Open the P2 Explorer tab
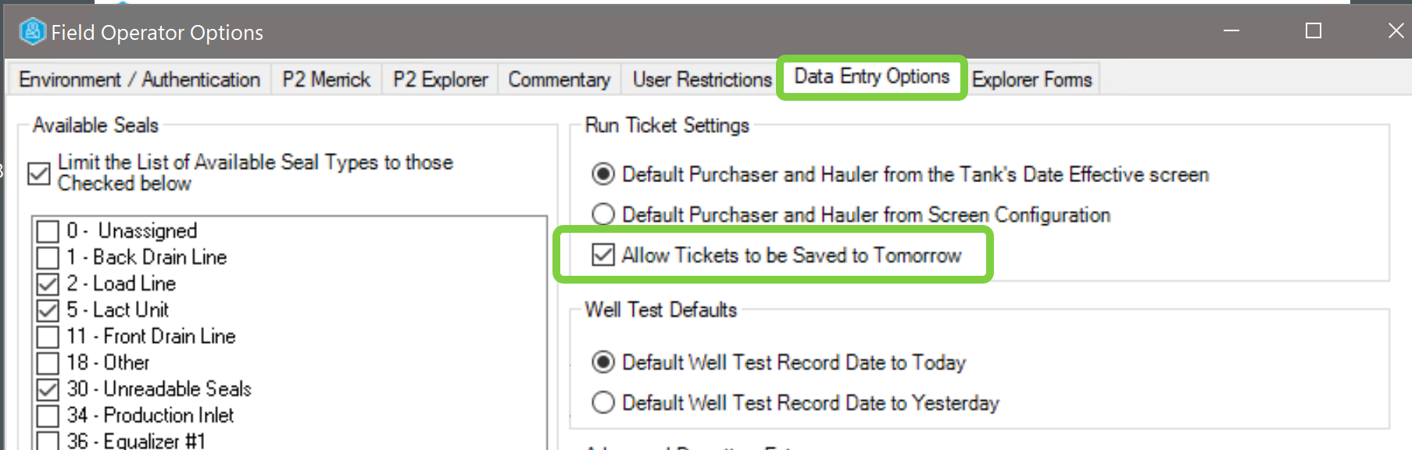1412x450 pixels. pyautogui.click(x=440, y=80)
